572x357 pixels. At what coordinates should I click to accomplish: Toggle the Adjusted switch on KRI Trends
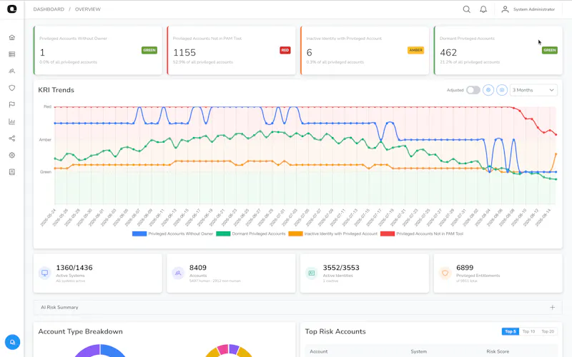tap(473, 90)
